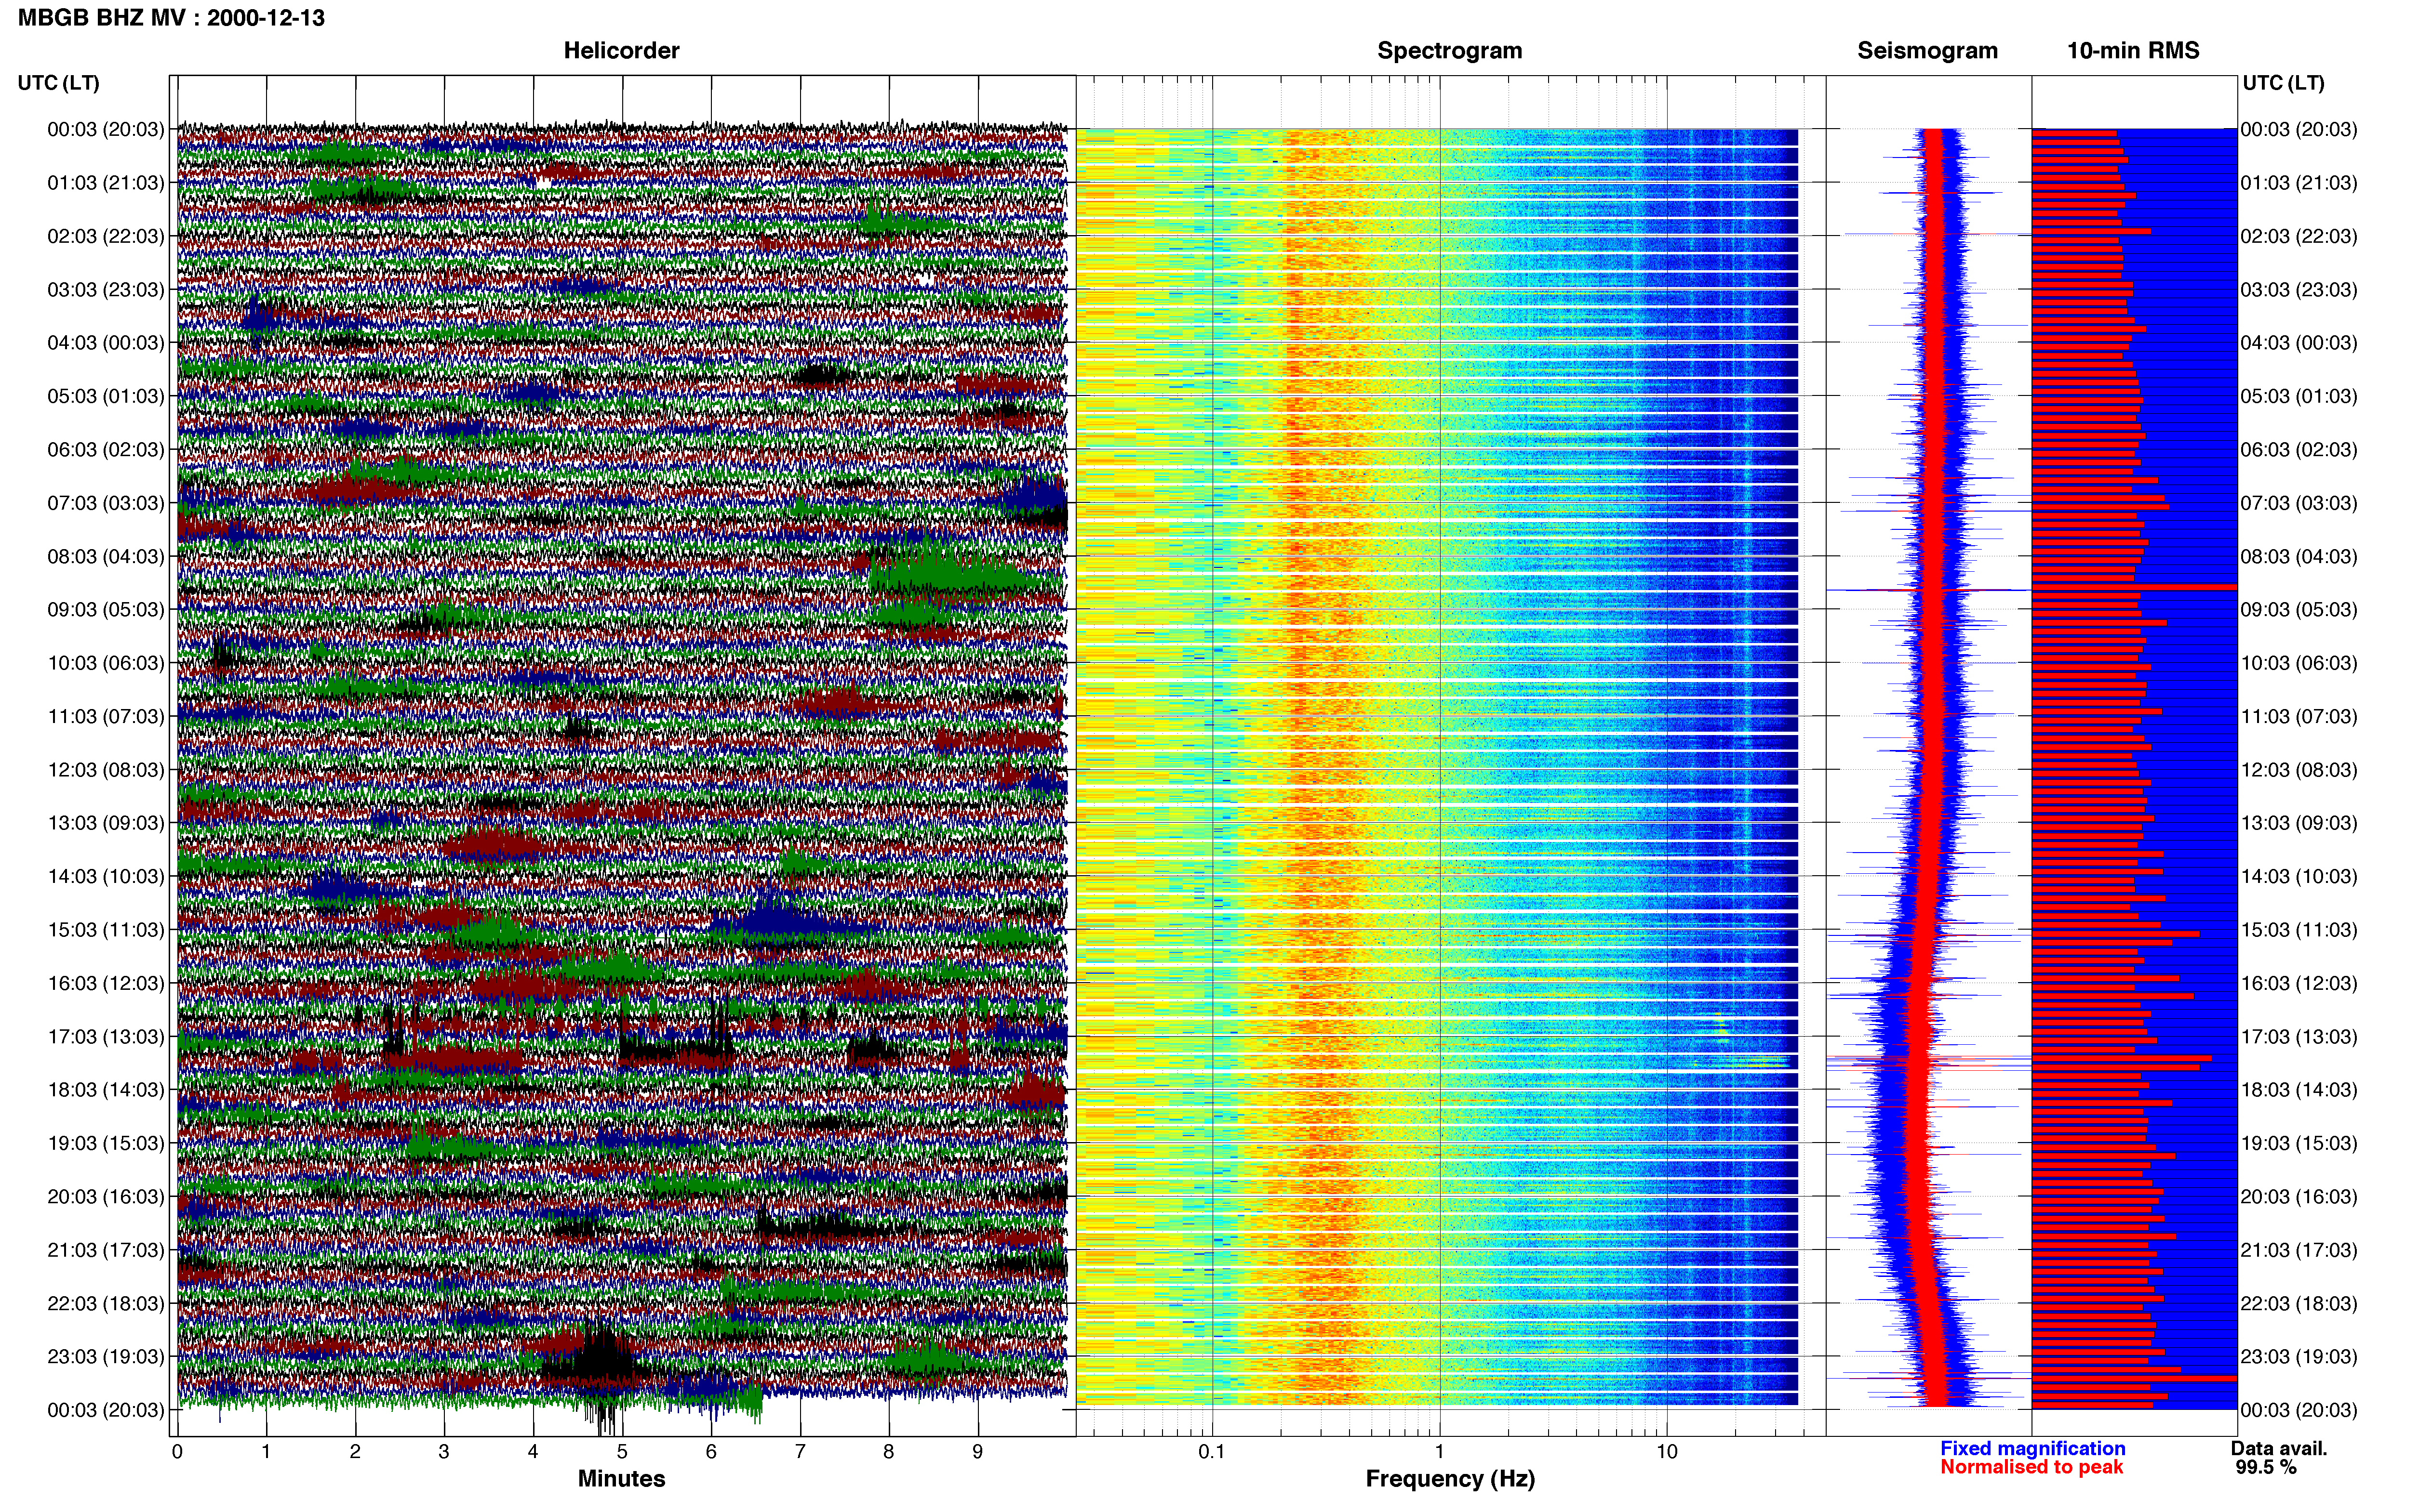Click the left time label '05:03 (01:03)'

106,396
